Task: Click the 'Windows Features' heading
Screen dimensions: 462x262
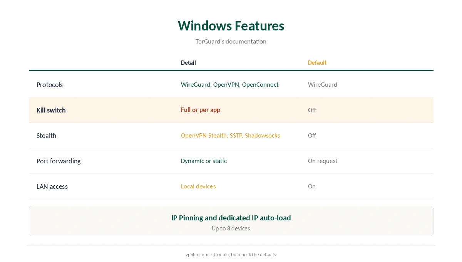Action: tap(231, 26)
